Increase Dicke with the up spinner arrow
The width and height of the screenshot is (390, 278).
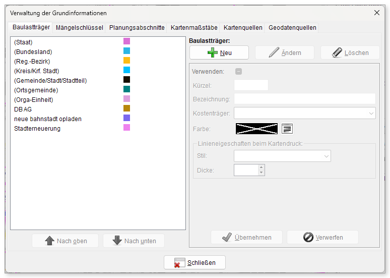coord(261,168)
